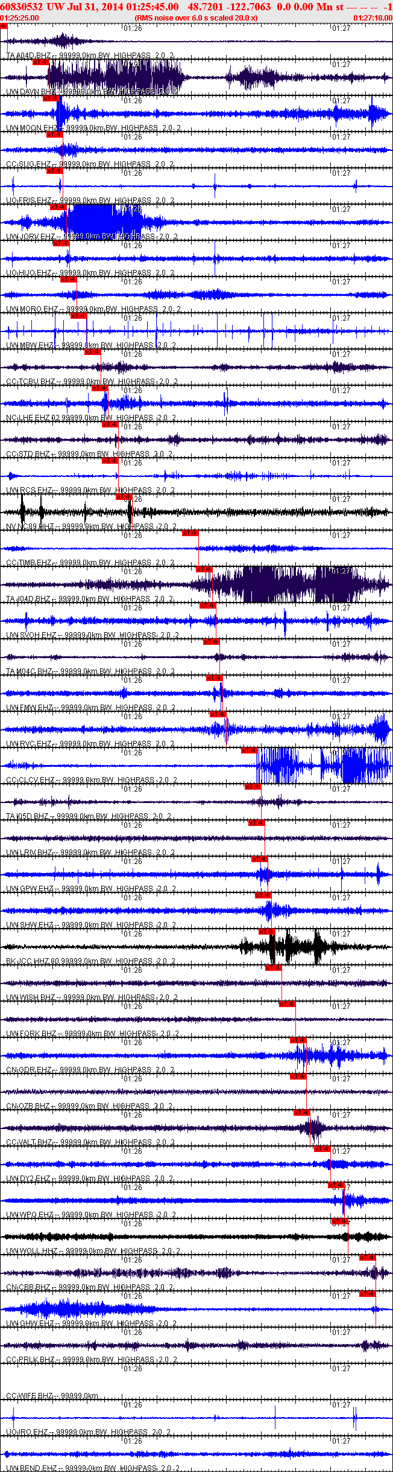Click the UW.GPW.EHZ station label

tap(30, 889)
